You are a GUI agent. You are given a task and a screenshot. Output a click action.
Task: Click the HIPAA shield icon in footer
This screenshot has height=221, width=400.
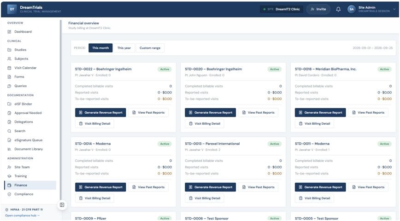pyautogui.click(x=7, y=209)
